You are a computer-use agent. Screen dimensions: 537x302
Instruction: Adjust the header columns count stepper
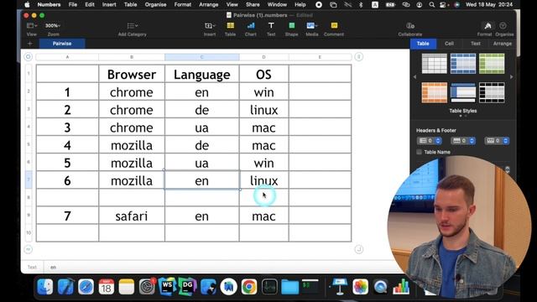(x=438, y=141)
